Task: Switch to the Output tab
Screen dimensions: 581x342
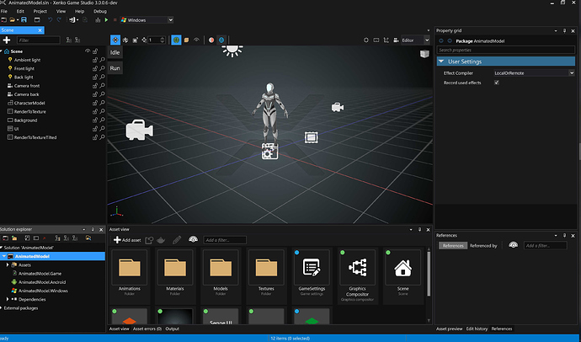Action: pyautogui.click(x=173, y=329)
